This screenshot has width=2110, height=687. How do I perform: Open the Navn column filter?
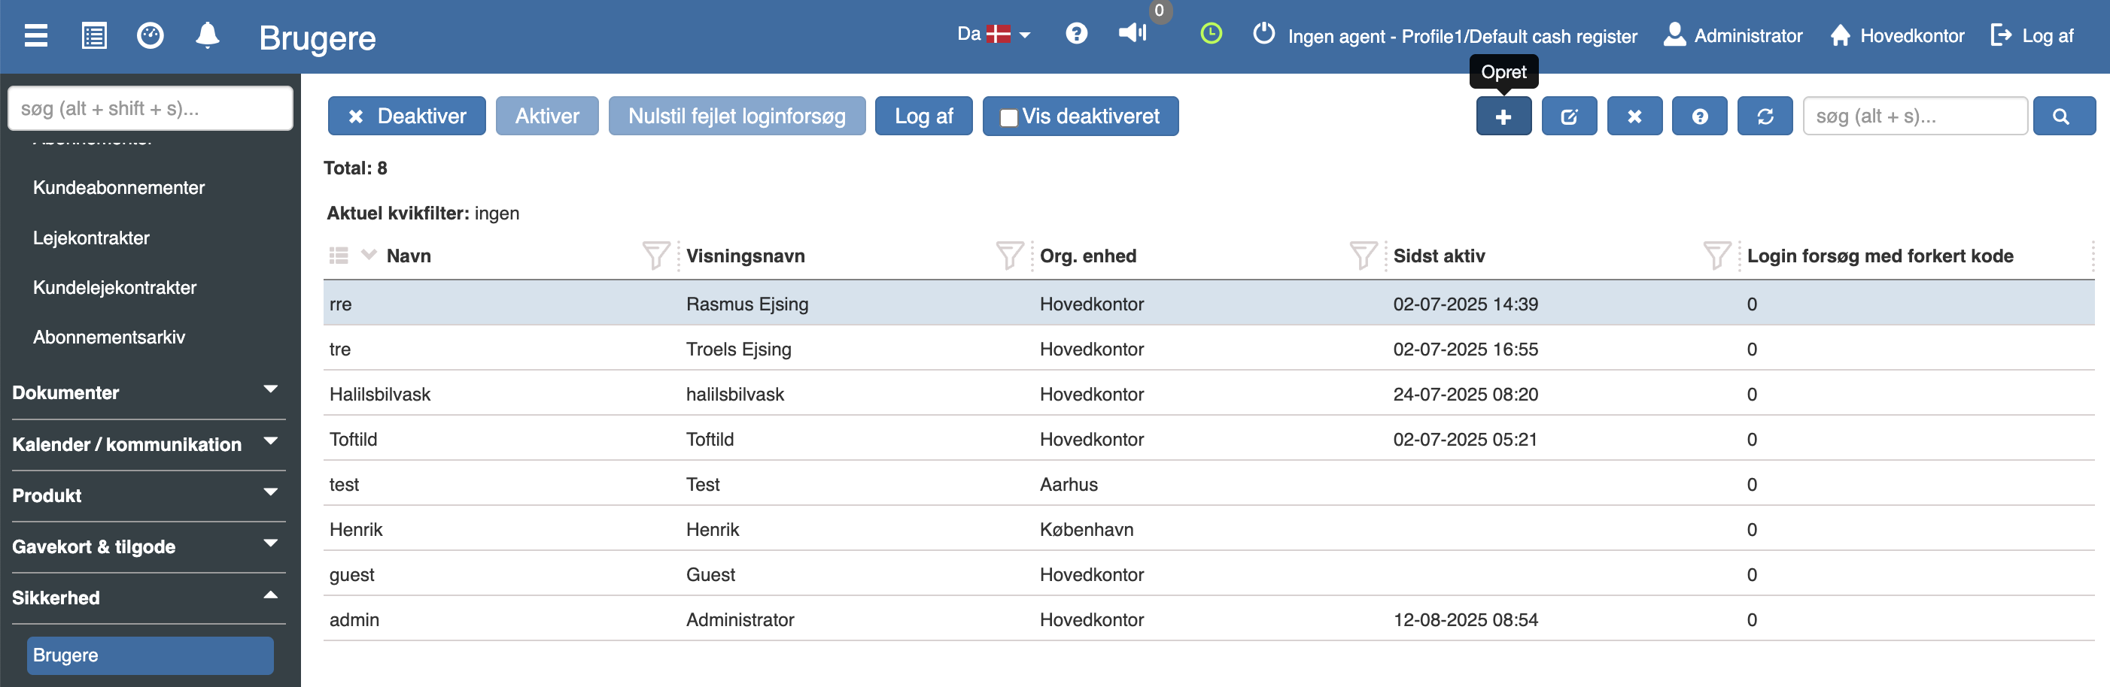pyautogui.click(x=655, y=256)
